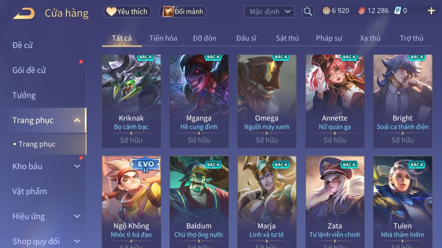Open Gói đề cử in the sidebar
This screenshot has width=442, height=248.
(x=29, y=70)
